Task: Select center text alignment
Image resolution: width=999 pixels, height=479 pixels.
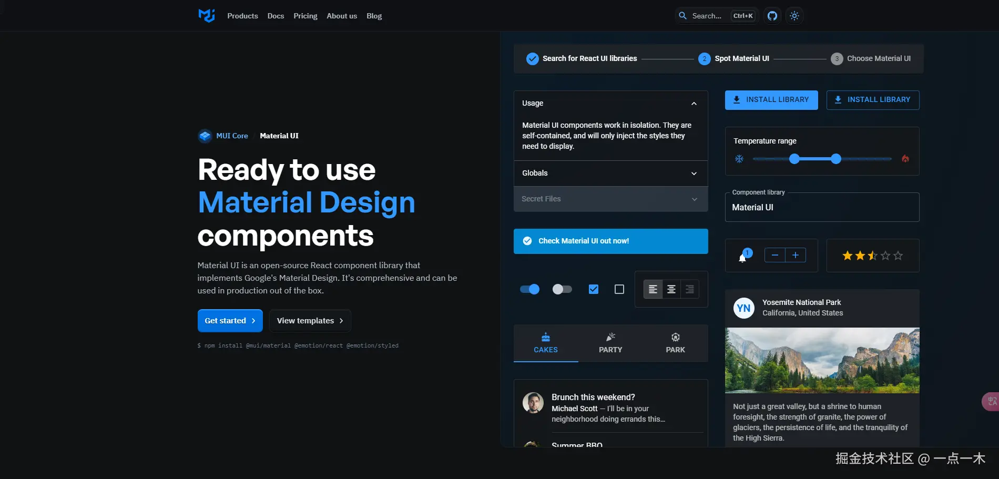Action: (671, 289)
